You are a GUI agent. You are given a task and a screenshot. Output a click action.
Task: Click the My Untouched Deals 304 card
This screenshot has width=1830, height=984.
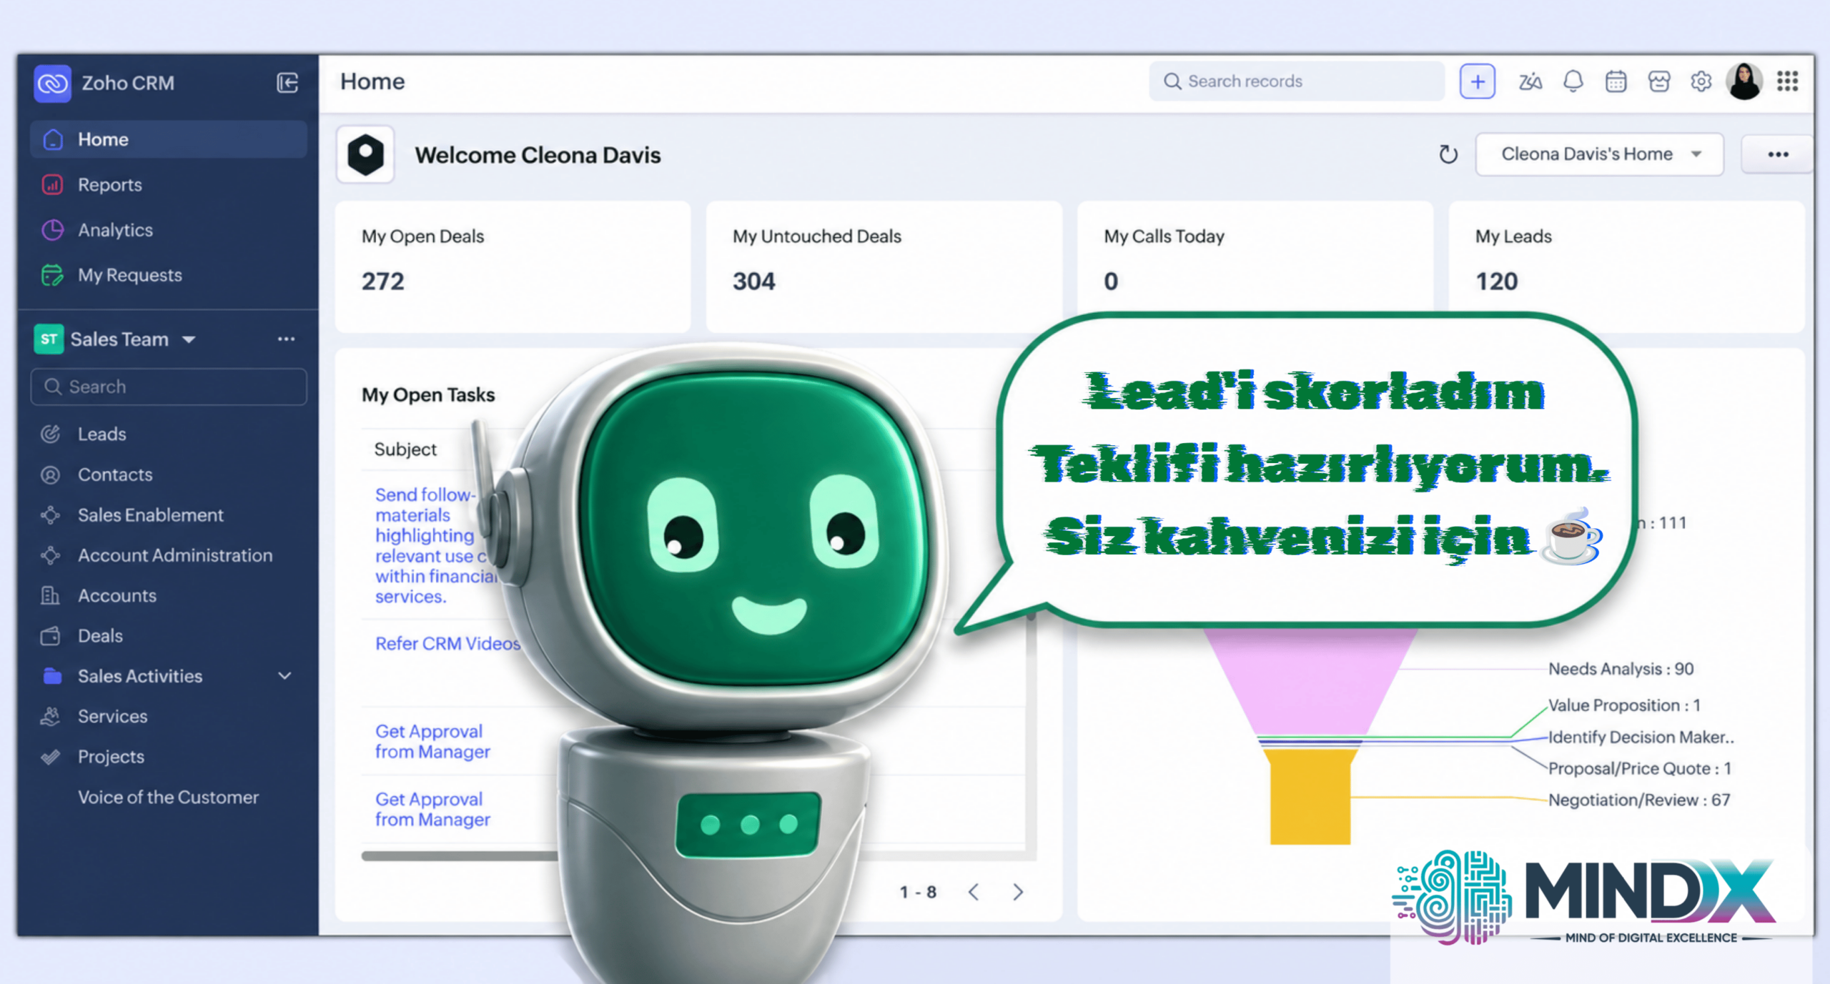[884, 267]
